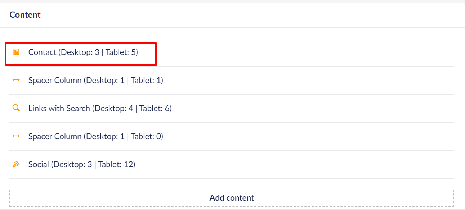Click the Content section heading
The image size is (465, 210).
point(25,15)
